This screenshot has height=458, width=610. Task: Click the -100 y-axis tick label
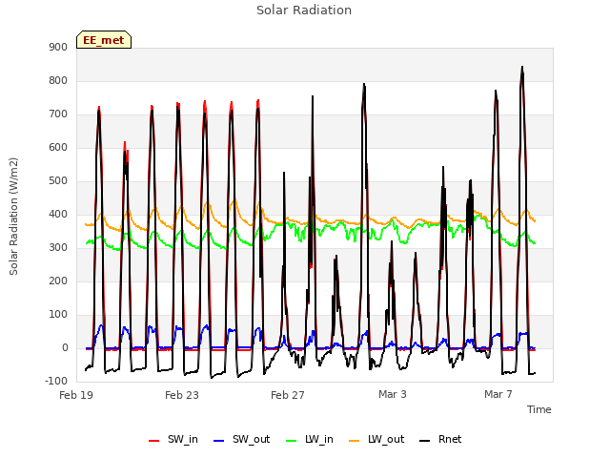tap(56, 382)
